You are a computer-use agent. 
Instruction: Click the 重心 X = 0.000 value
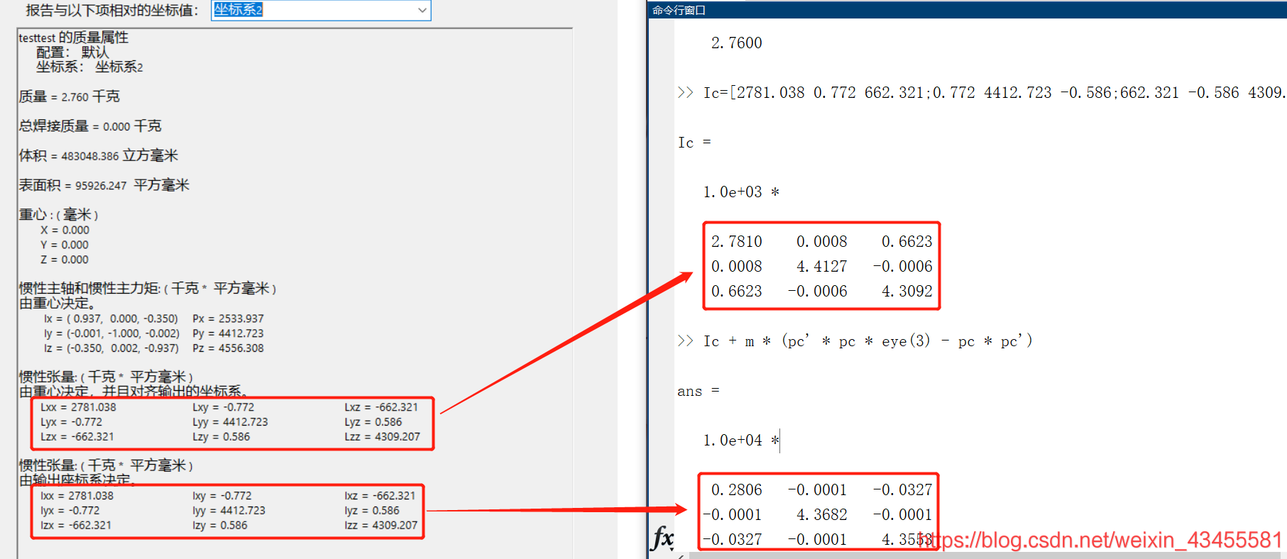point(65,230)
